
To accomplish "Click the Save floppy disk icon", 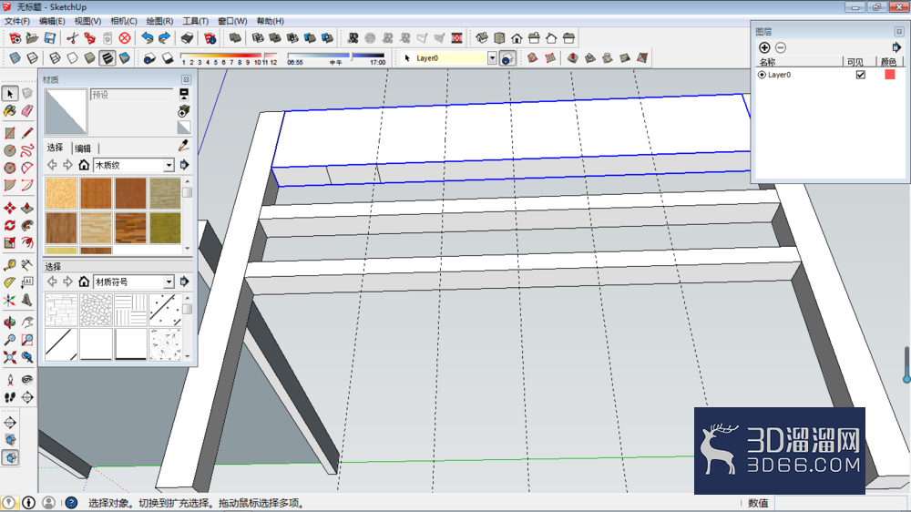I will [50, 37].
